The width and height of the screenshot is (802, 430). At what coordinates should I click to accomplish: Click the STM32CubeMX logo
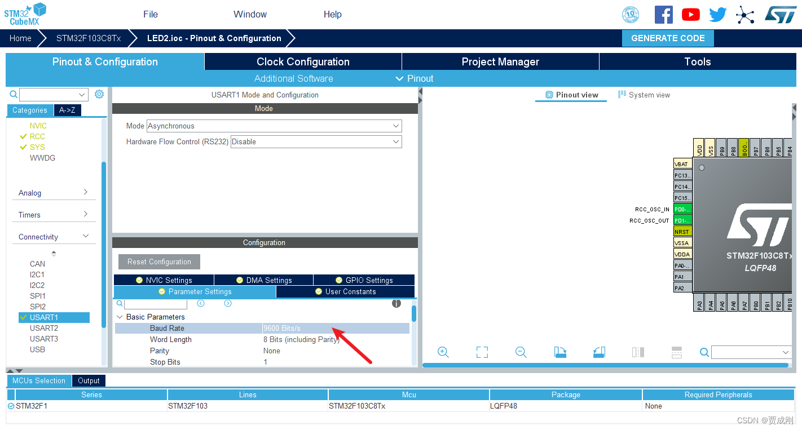tap(25, 14)
